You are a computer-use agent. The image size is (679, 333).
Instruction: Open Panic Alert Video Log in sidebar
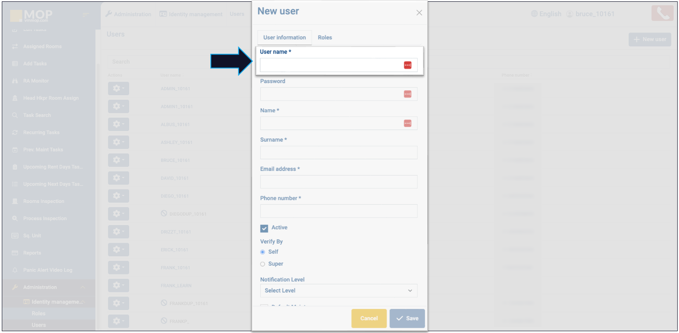(x=47, y=270)
